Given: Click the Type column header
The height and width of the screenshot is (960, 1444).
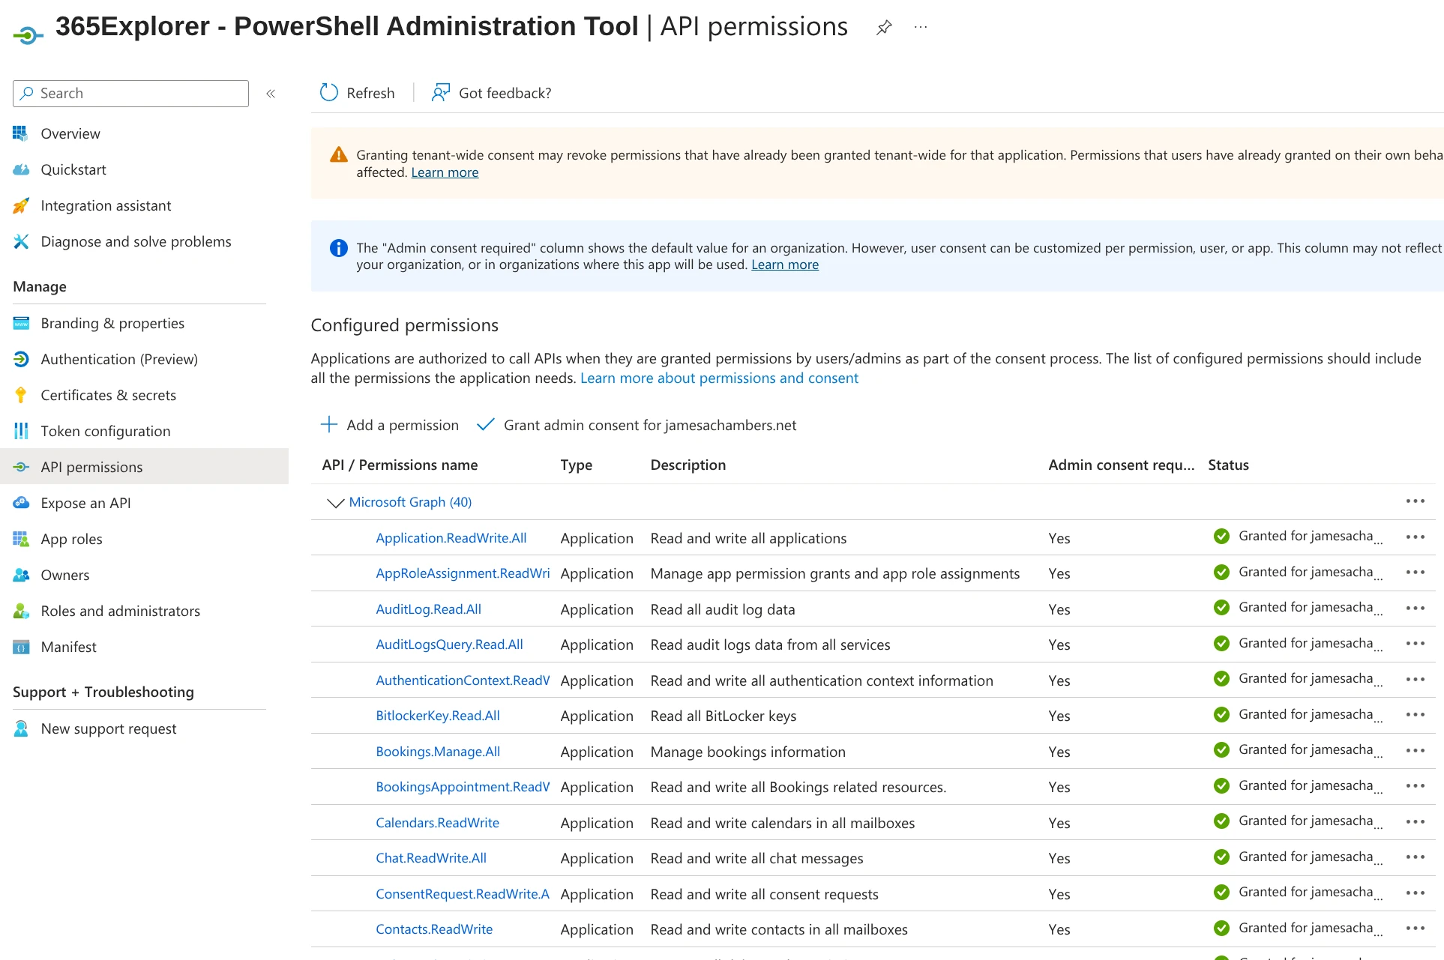Looking at the screenshot, I should [576, 465].
